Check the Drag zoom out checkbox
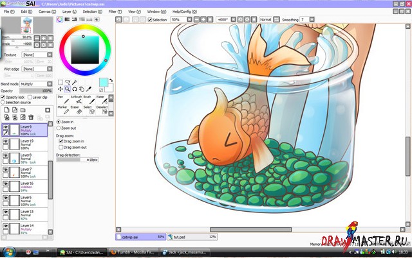 click(x=61, y=148)
